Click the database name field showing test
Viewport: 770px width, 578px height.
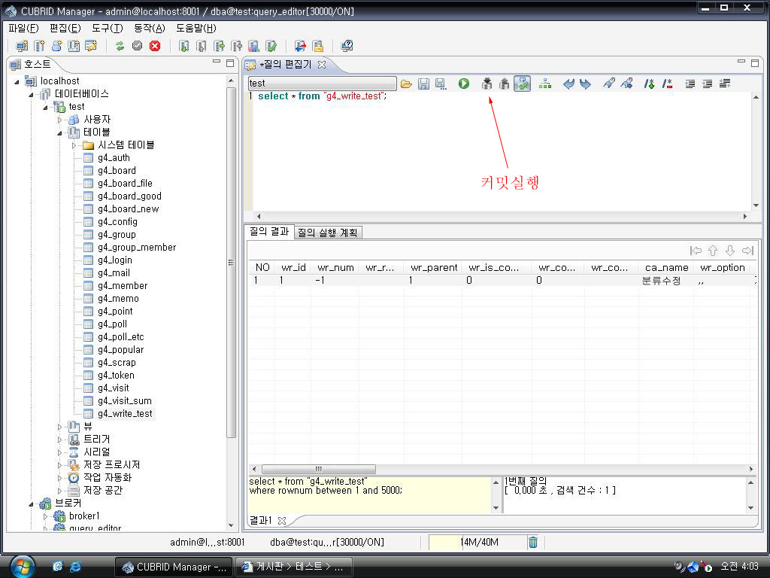pyautogui.click(x=322, y=83)
